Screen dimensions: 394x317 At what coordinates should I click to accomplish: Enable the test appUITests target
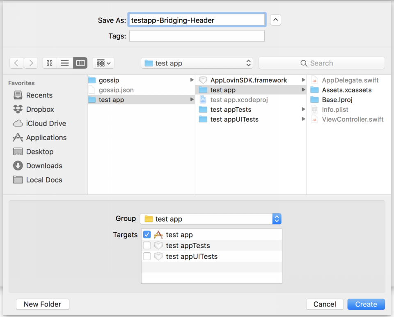147,256
